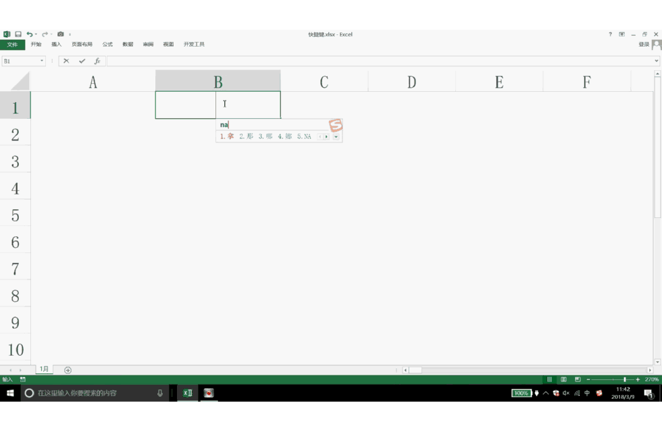Click the vertical scrollbar down arrow
Viewport: 662px width, 432px height.
click(657, 362)
